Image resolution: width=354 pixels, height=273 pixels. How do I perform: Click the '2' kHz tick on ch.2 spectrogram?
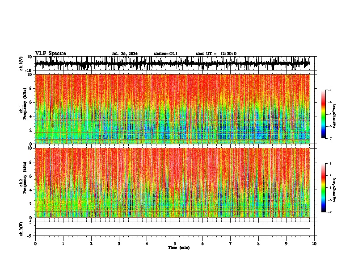click(x=31, y=204)
